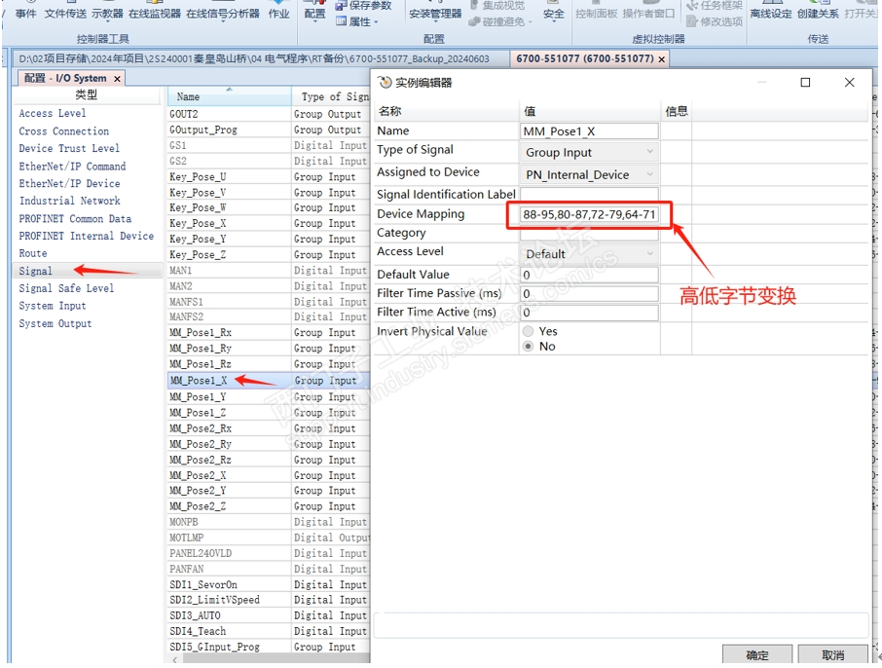Switch to the backup file path tab

(254, 58)
